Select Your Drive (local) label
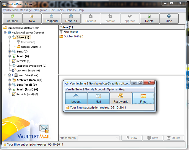 28,75
